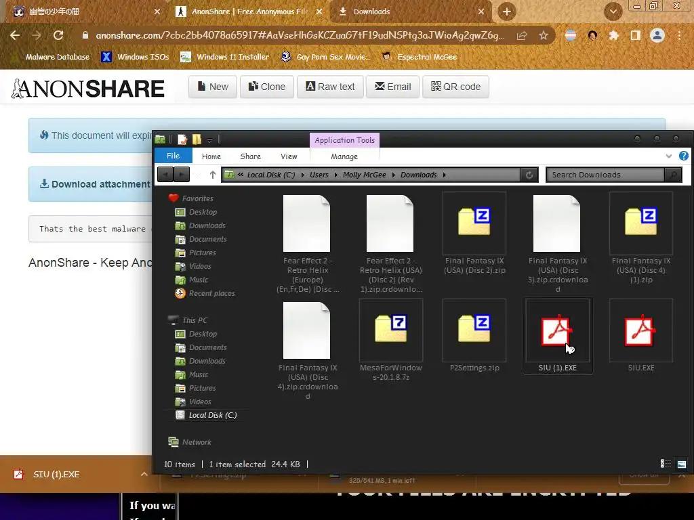Click Users in the address breadcrumb
Image resolution: width=694 pixels, height=520 pixels.
click(319, 175)
